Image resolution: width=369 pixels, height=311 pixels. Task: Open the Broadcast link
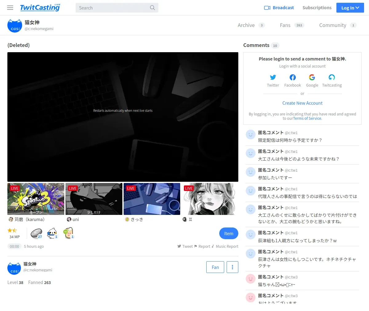coord(279,8)
